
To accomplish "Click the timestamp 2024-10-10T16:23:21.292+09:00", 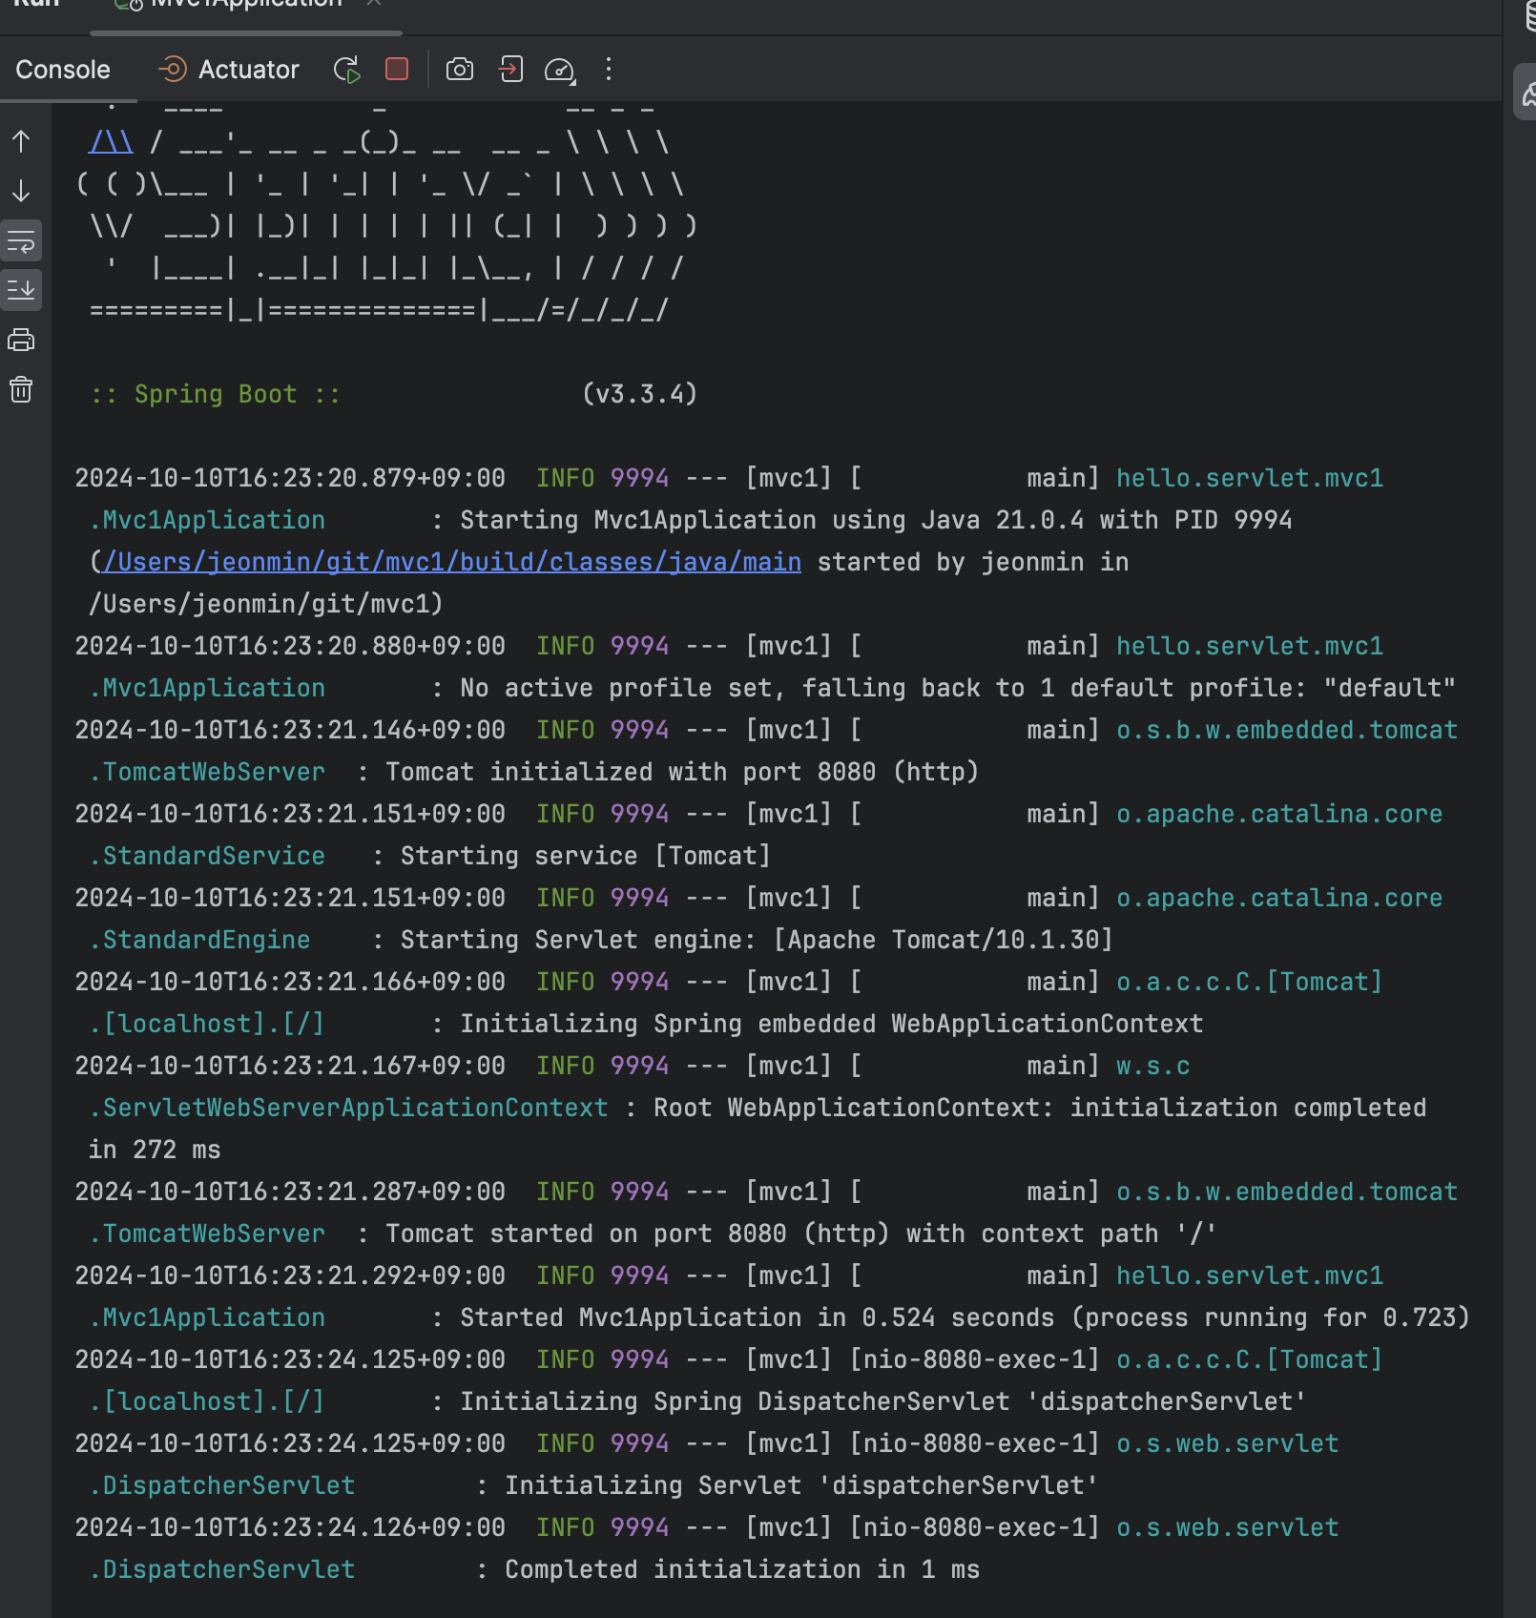I will (290, 1276).
